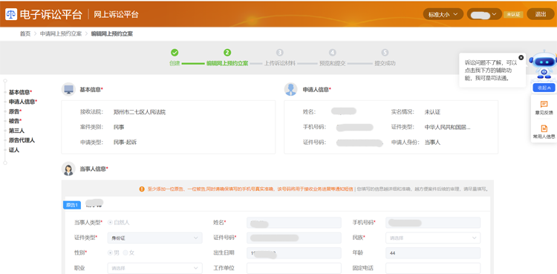Jump to 申请人信息 in side navigation

pyautogui.click(x=23, y=102)
